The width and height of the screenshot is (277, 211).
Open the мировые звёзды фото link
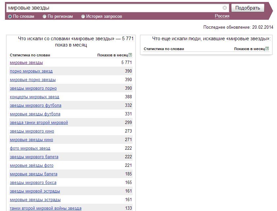tap(32, 166)
